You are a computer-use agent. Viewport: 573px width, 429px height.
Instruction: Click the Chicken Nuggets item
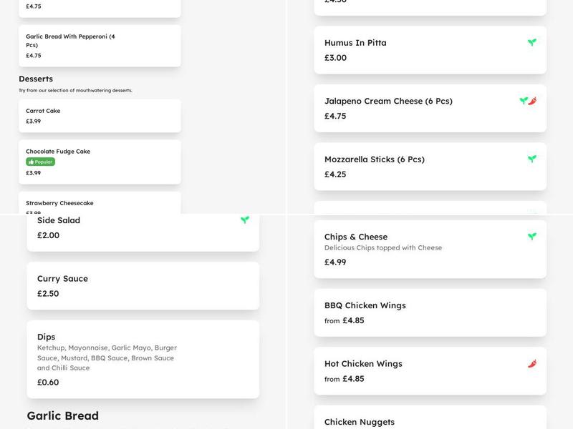[430, 421]
